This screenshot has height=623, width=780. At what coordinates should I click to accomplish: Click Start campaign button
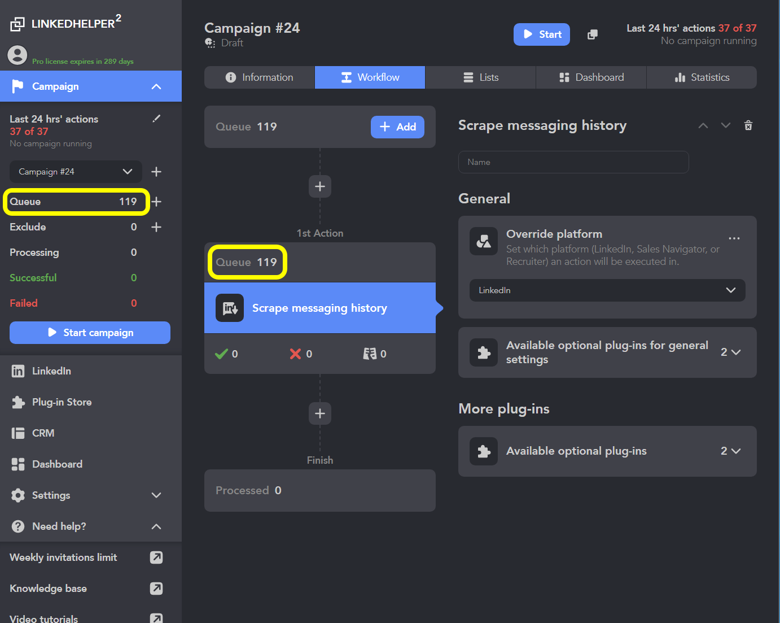click(x=90, y=333)
